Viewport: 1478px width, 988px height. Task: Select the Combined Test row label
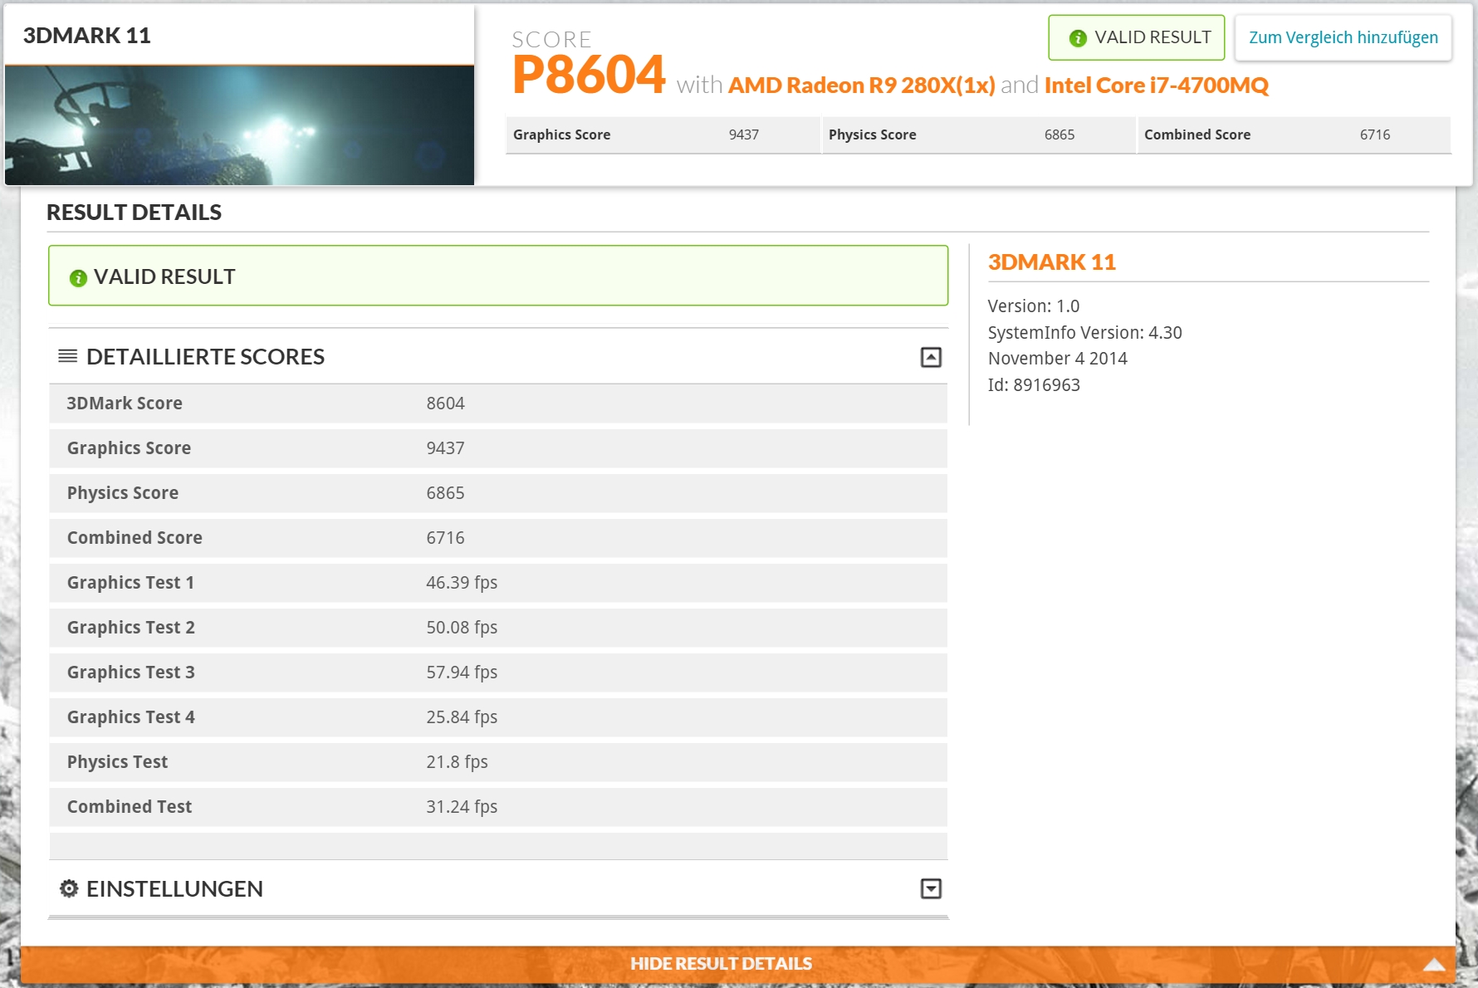click(129, 806)
